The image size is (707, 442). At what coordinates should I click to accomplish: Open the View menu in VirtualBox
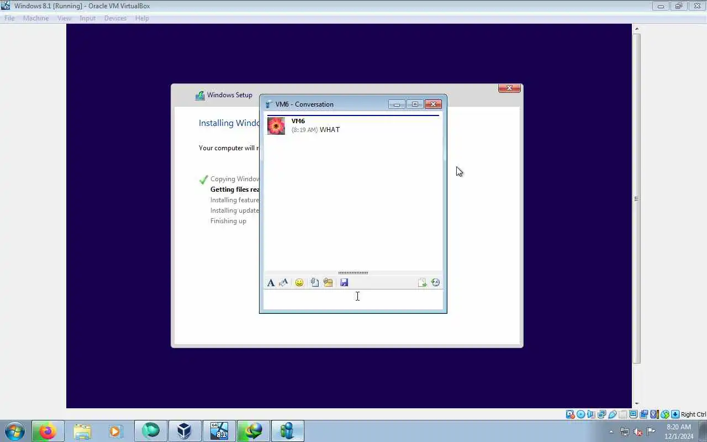pyautogui.click(x=64, y=18)
